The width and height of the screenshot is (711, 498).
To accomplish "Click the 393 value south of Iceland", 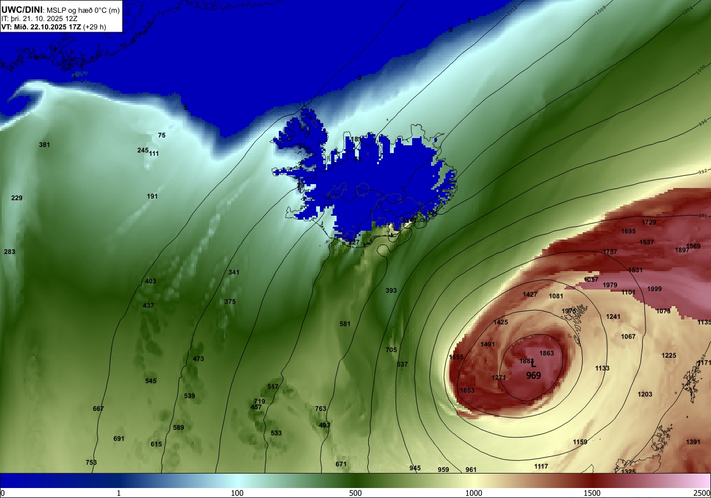I will 391,291.
